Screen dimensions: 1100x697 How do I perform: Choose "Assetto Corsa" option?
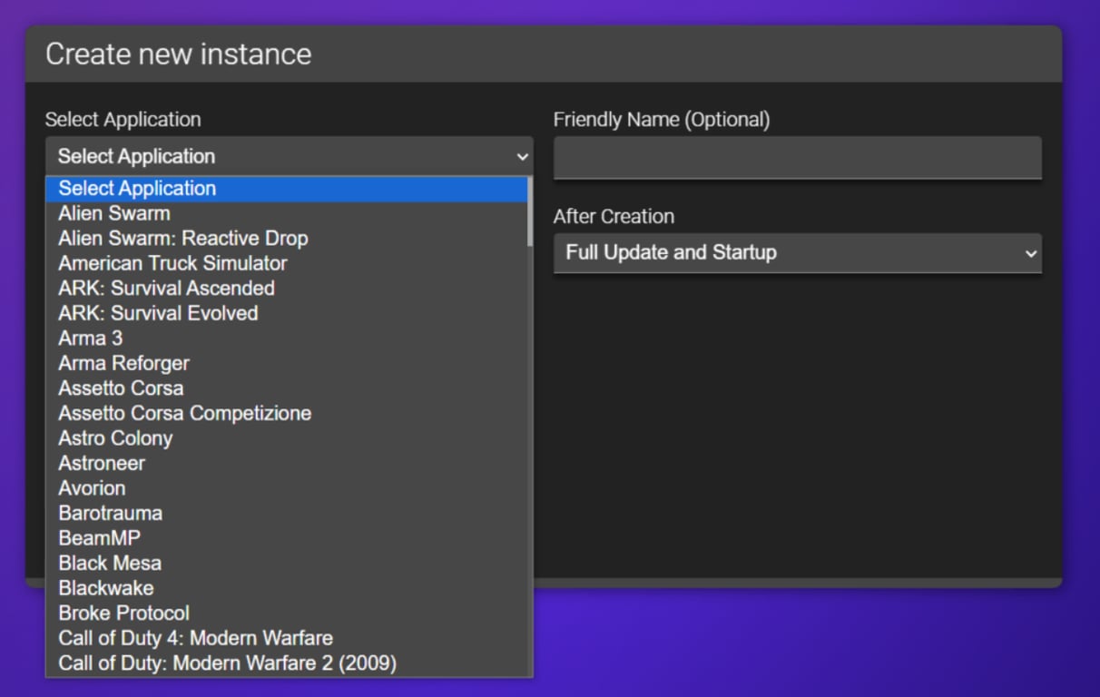(120, 388)
